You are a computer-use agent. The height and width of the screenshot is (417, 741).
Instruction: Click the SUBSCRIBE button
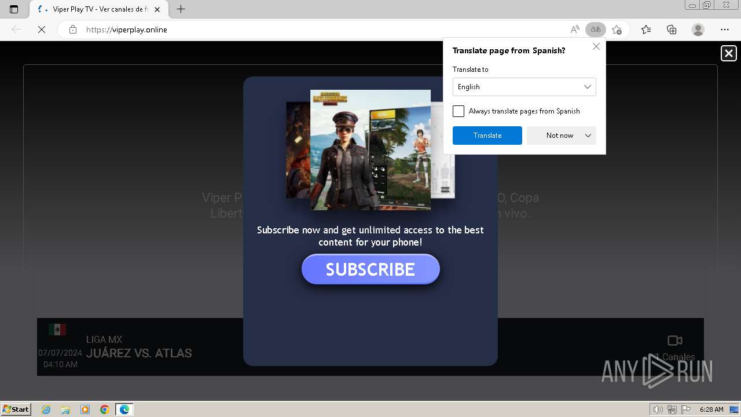point(370,269)
